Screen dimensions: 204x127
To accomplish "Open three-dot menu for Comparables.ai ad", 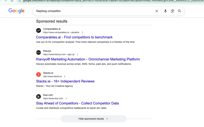I will [x=82, y=33].
